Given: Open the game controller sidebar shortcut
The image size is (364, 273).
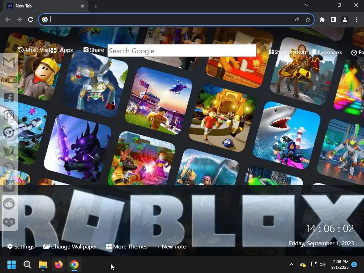Looking at the screenshot, I should tap(9, 222).
